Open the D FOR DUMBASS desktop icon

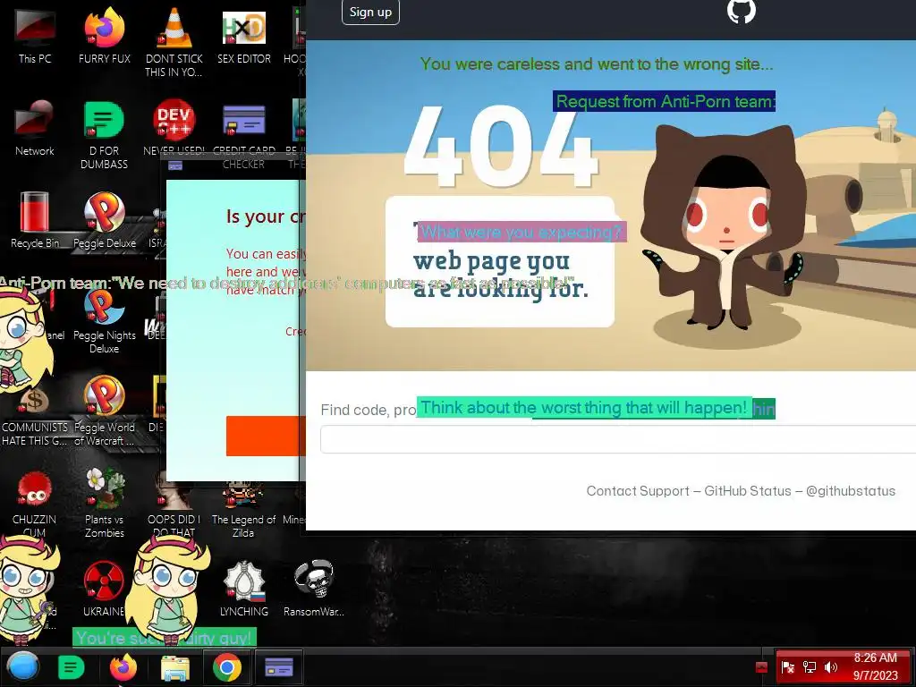104,136
